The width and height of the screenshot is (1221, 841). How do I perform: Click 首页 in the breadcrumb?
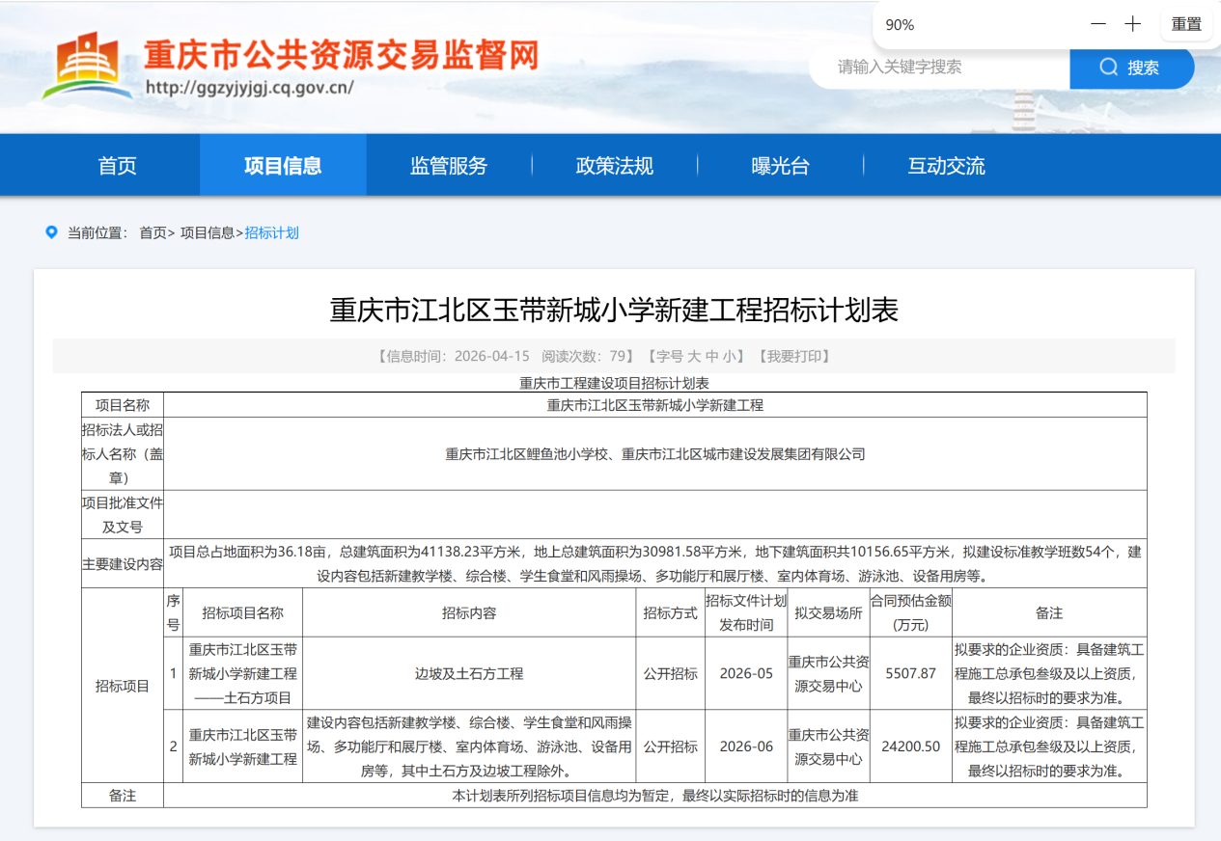click(x=153, y=232)
